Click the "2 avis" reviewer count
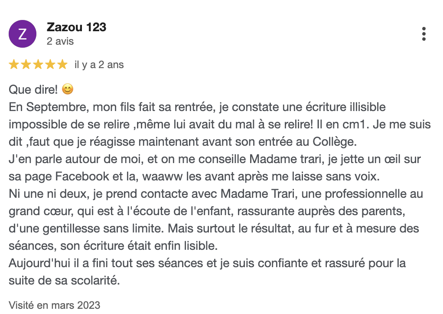This screenshot has height=314, width=443. coord(60,42)
